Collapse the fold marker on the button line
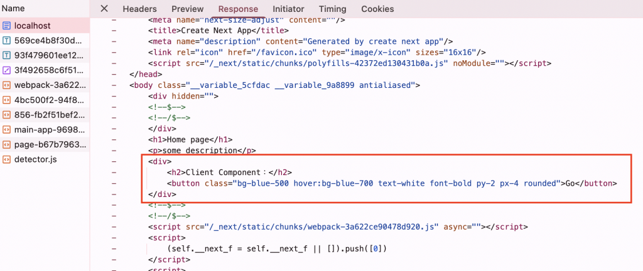643x271 pixels. coord(114,183)
